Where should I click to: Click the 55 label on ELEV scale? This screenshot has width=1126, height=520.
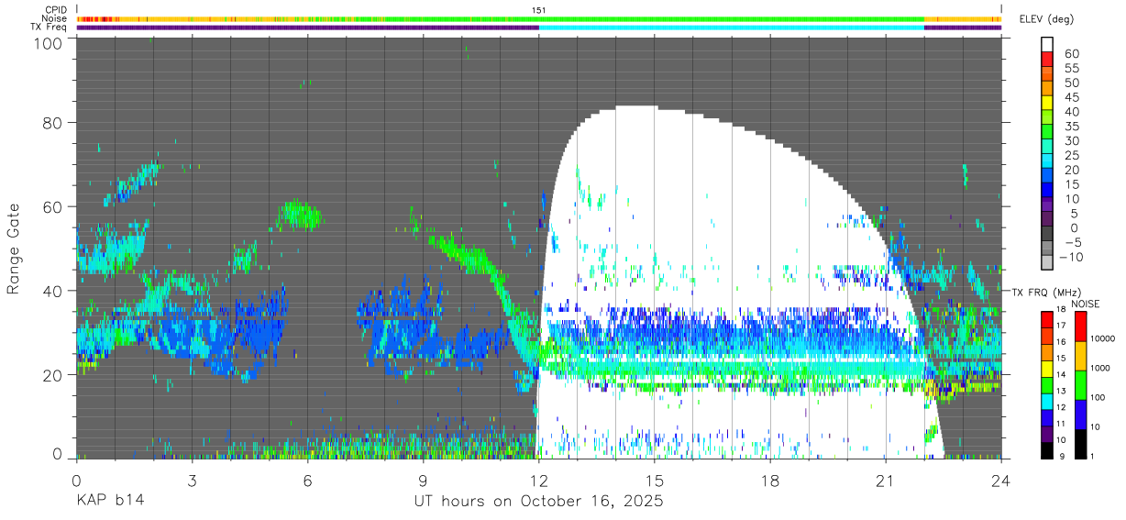[1072, 67]
